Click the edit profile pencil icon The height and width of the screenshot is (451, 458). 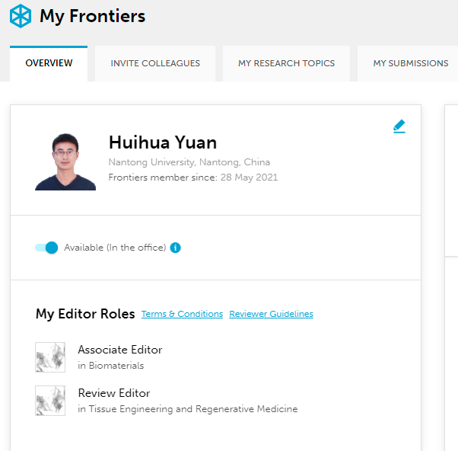(x=399, y=126)
